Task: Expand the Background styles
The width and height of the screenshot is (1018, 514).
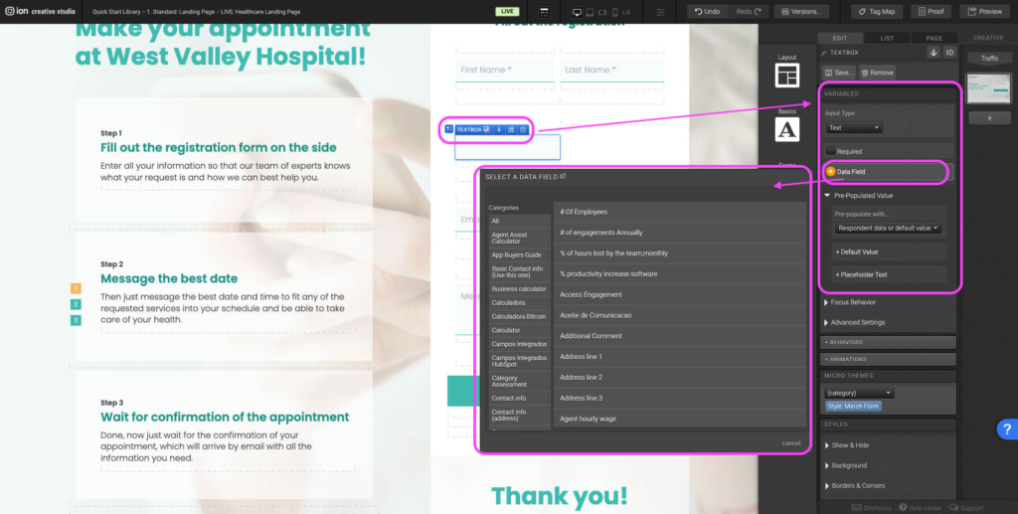Action: [845, 465]
